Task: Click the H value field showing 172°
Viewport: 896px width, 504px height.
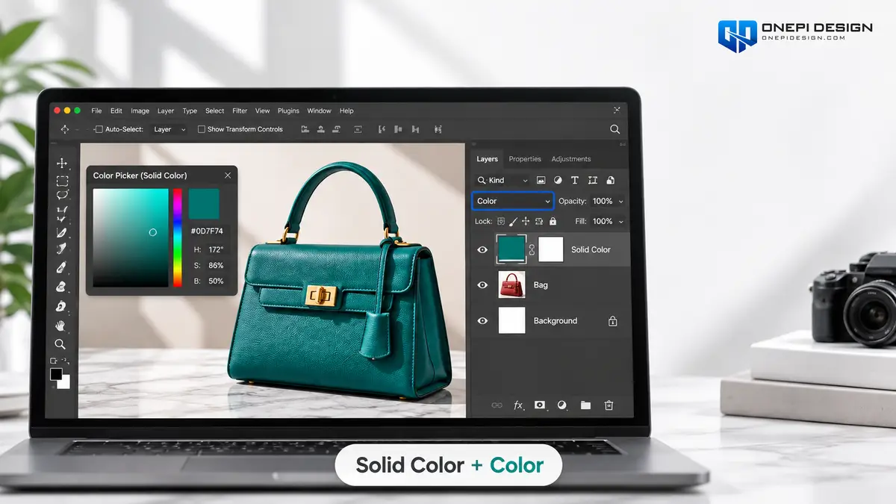Action: (x=215, y=249)
